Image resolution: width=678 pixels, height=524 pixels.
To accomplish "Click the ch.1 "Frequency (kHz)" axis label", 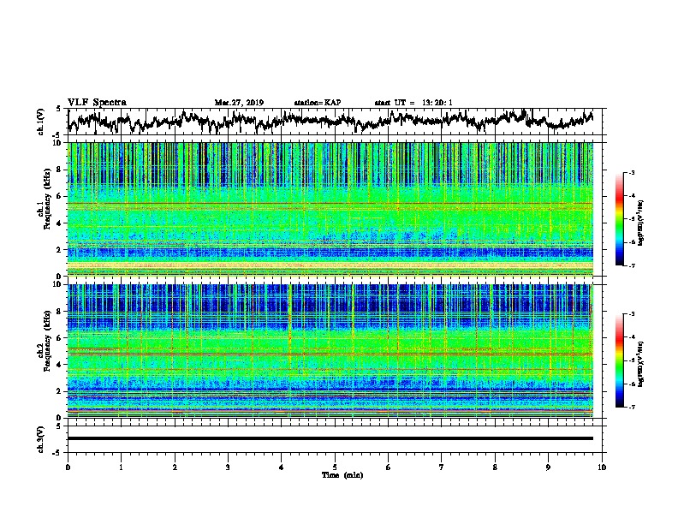I will click(47, 199).
